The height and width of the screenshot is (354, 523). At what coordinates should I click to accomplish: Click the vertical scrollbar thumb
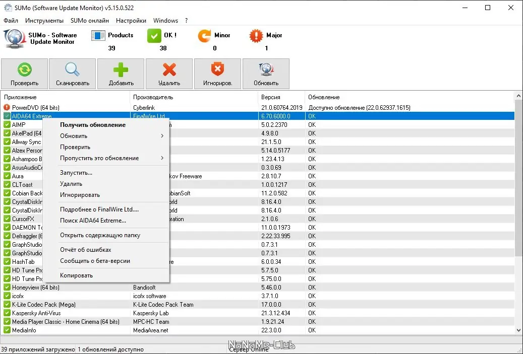pyautogui.click(x=518, y=178)
